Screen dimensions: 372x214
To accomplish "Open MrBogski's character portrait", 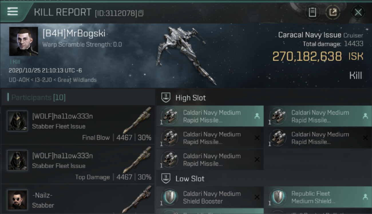I will pyautogui.click(x=23, y=41).
